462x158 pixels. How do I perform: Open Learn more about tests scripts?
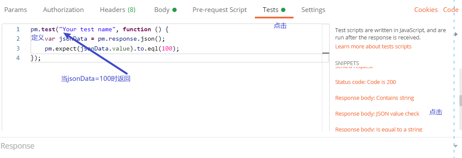click(373, 46)
